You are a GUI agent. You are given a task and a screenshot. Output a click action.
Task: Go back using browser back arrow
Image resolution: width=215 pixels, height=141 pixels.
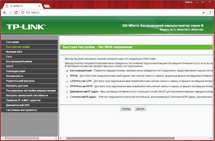pyautogui.click(x=5, y=12)
